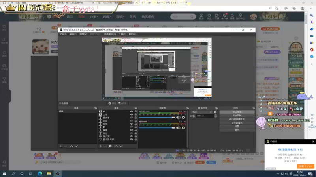The image size is (316, 177).
Task: Click the 退出 exit button in Controls
Action: 237,130
